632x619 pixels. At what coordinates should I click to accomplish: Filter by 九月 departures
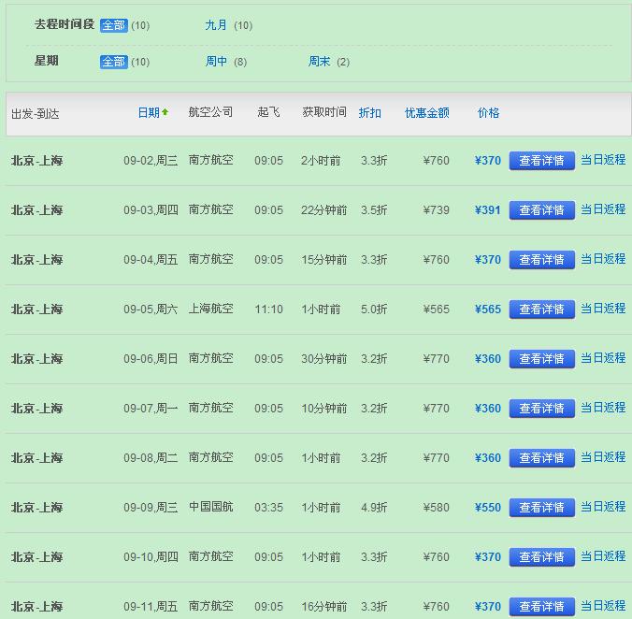[x=216, y=25]
